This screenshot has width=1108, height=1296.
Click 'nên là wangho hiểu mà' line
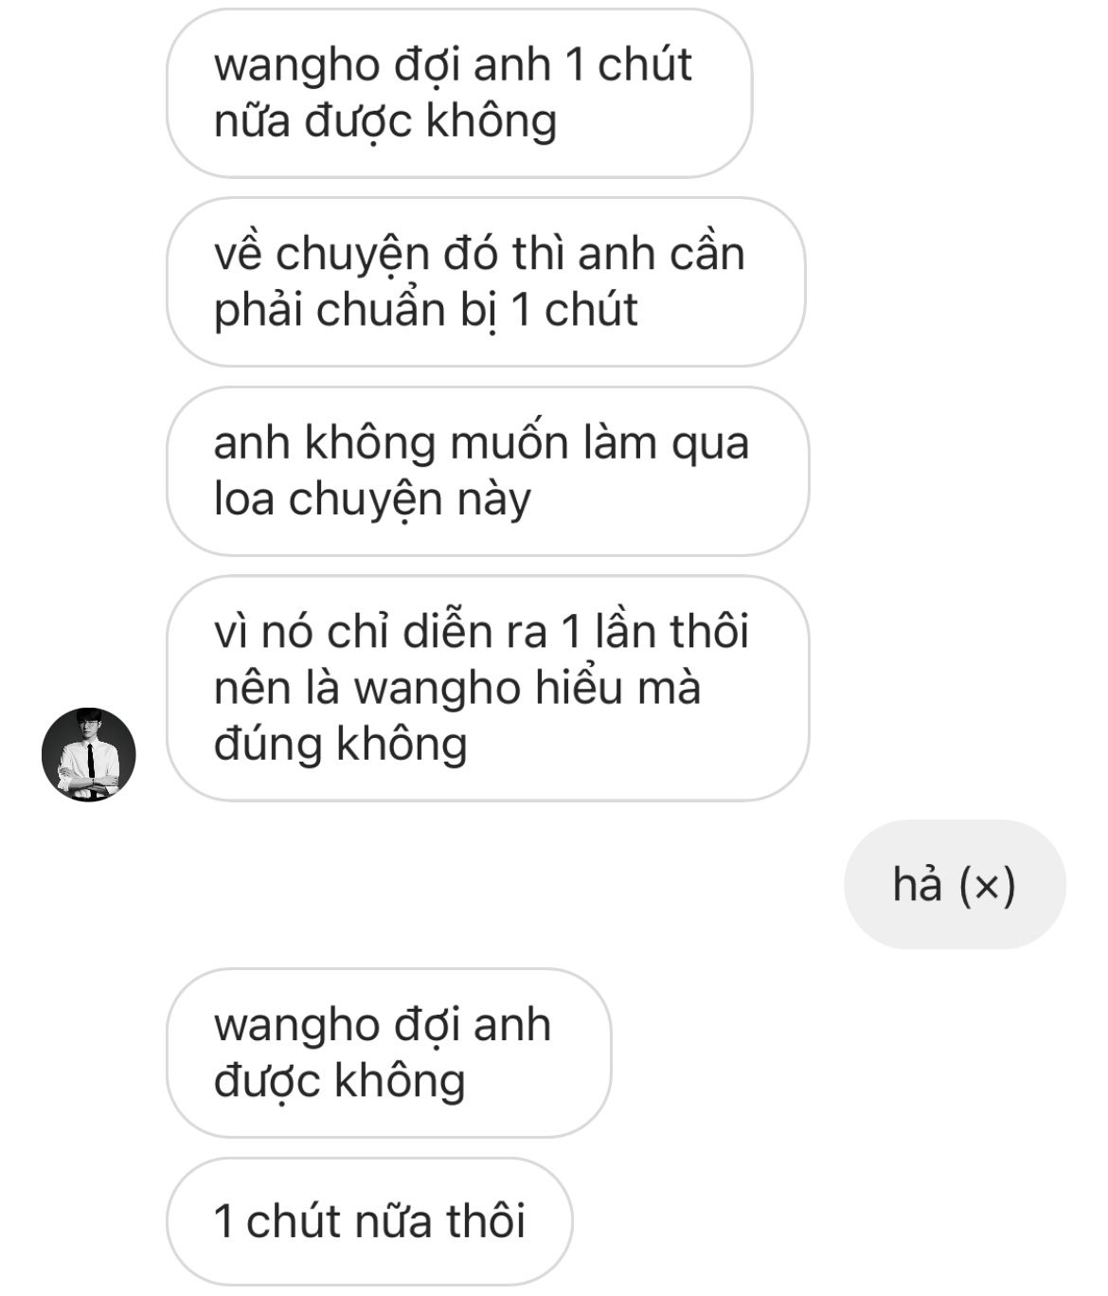pyautogui.click(x=457, y=689)
